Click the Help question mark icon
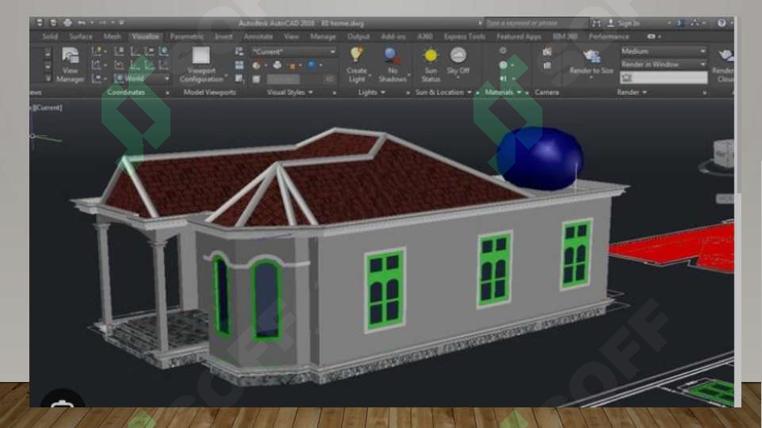The image size is (762, 428). (722, 23)
